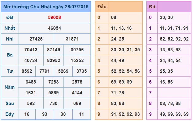Select the Năm prize number 2578
This screenshot has height=121, width=193.
coord(77,82)
